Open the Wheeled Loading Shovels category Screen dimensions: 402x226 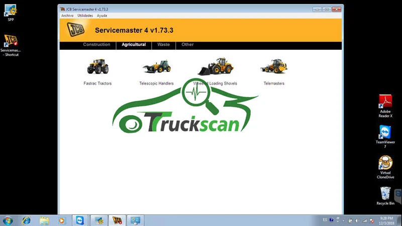pyautogui.click(x=216, y=66)
